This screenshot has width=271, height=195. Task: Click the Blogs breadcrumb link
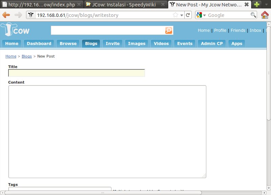pos(27,56)
